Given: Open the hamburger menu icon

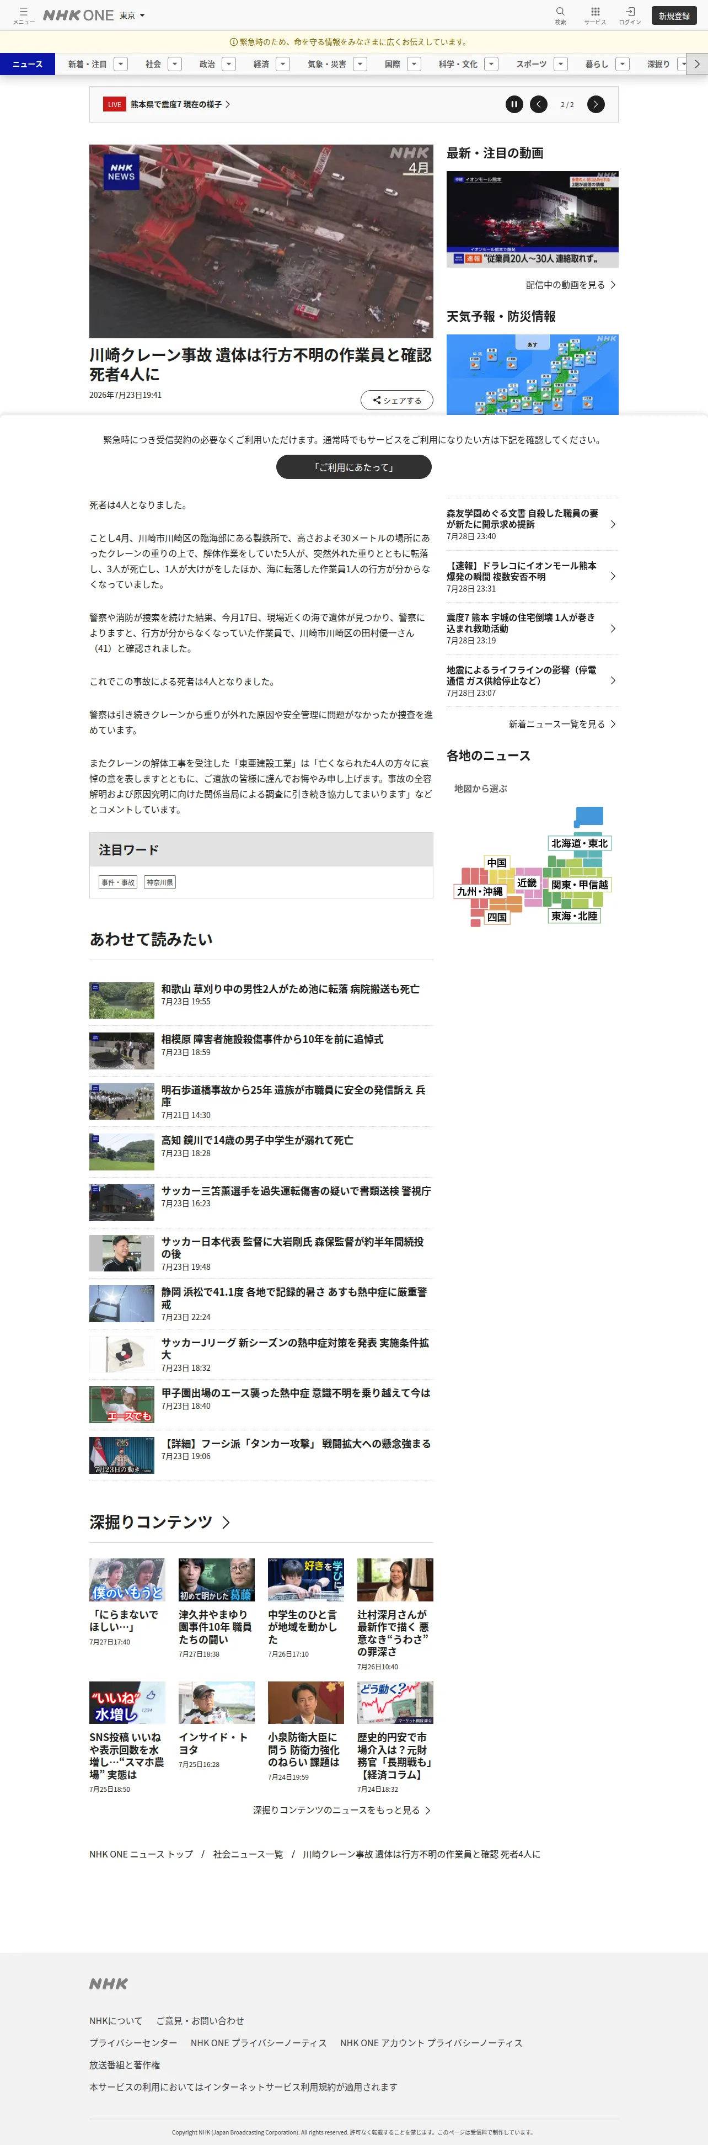Looking at the screenshot, I should pos(23,15).
